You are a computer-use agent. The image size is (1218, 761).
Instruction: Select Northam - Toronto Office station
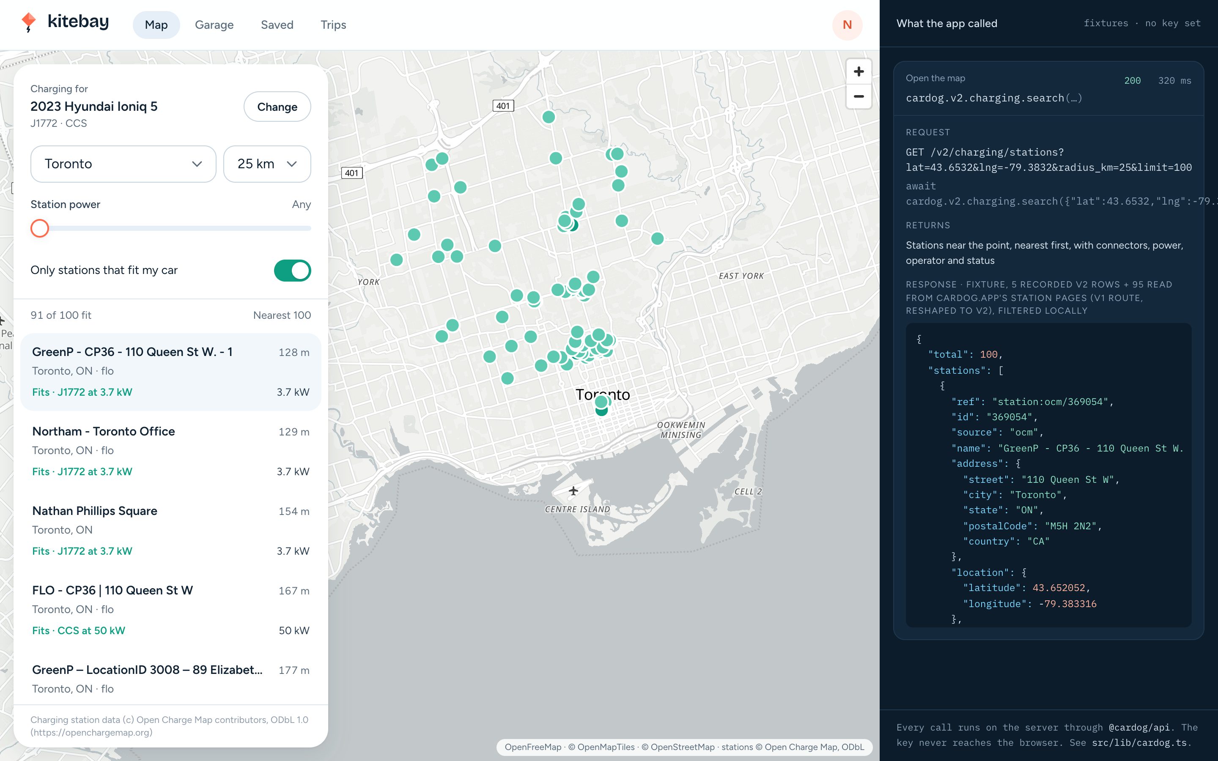click(170, 451)
